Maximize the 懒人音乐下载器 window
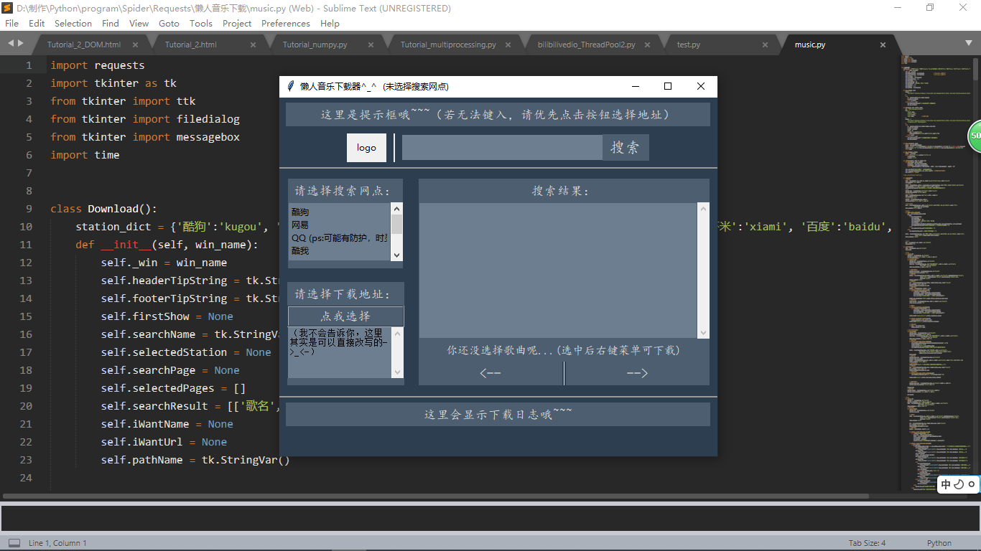This screenshot has height=551, width=981. point(668,86)
